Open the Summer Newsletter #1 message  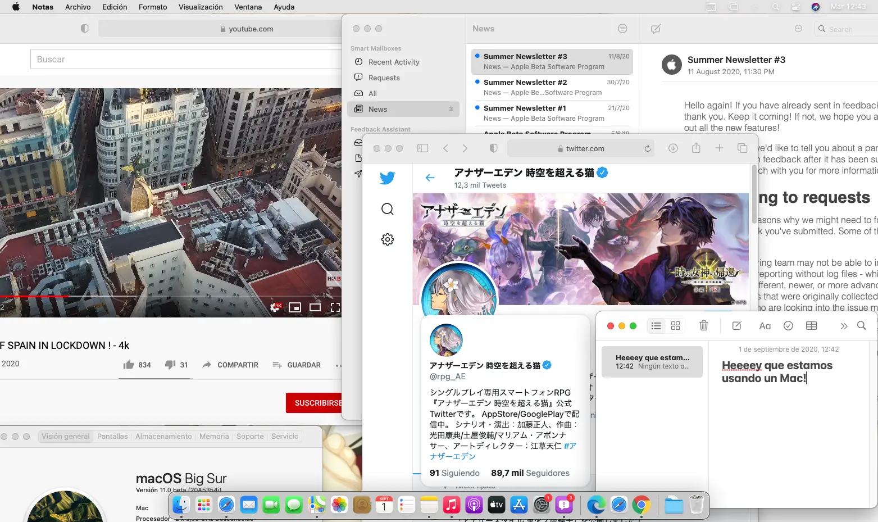pos(552,113)
